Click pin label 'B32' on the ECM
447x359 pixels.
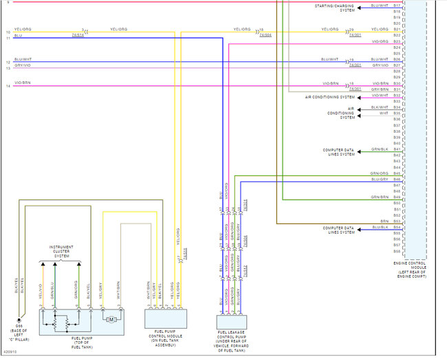pos(397,96)
